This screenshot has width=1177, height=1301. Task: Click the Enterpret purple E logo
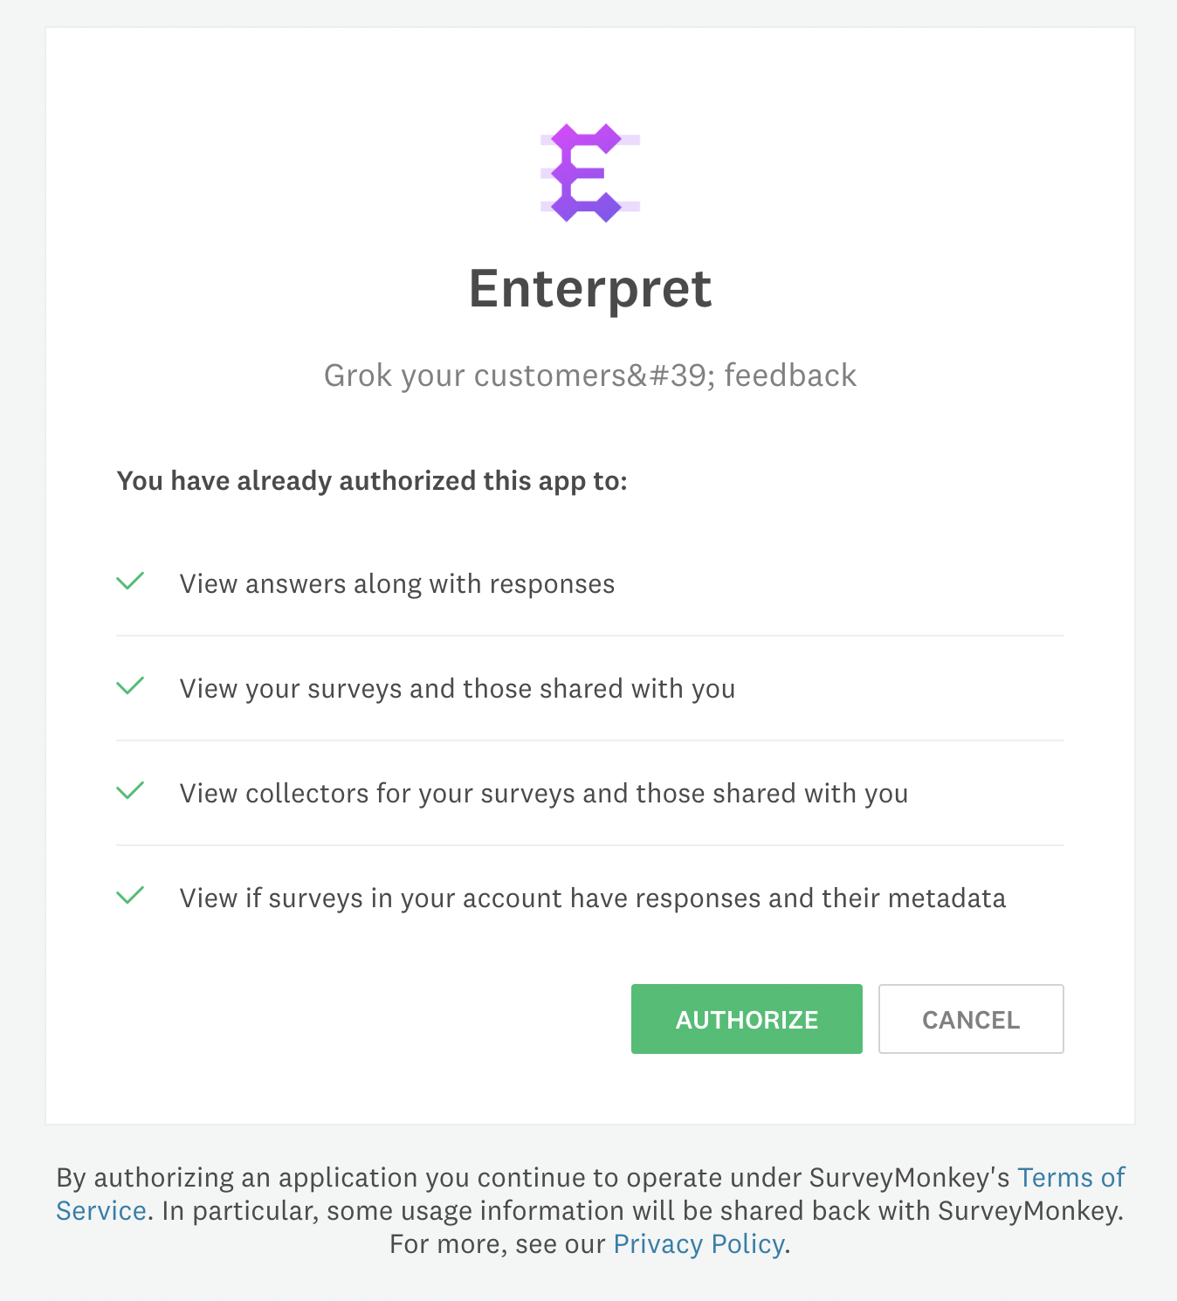(590, 173)
